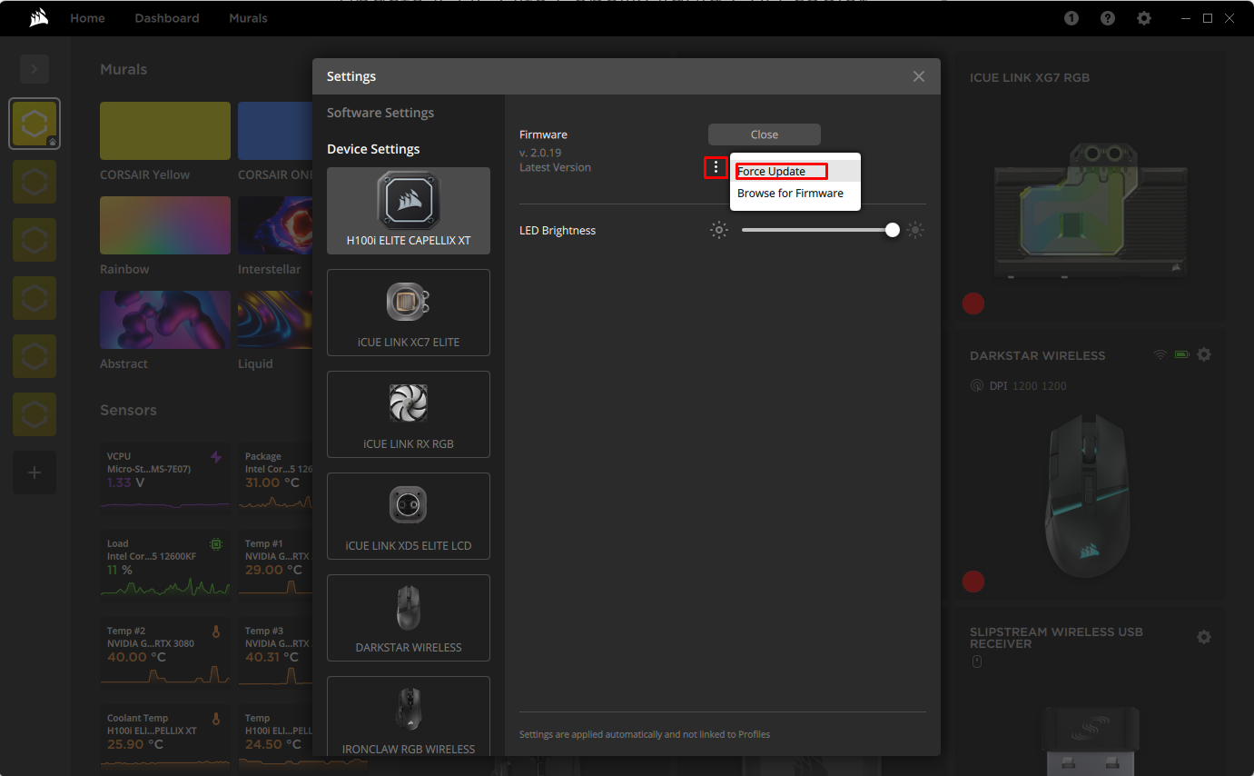Select iCUE LINK RX RGB device
Image resolution: width=1254 pixels, height=776 pixels.
click(409, 414)
